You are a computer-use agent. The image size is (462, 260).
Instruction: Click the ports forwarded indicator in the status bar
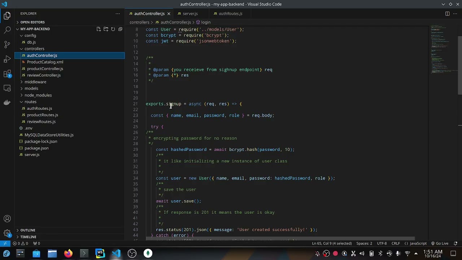[x=36, y=243]
